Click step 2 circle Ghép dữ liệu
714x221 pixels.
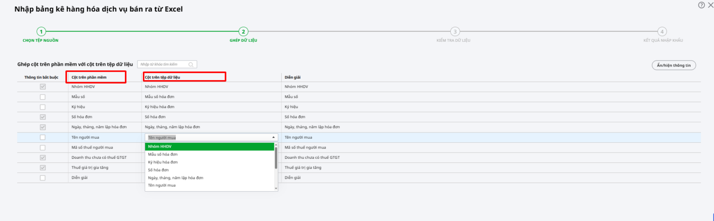[243, 32]
